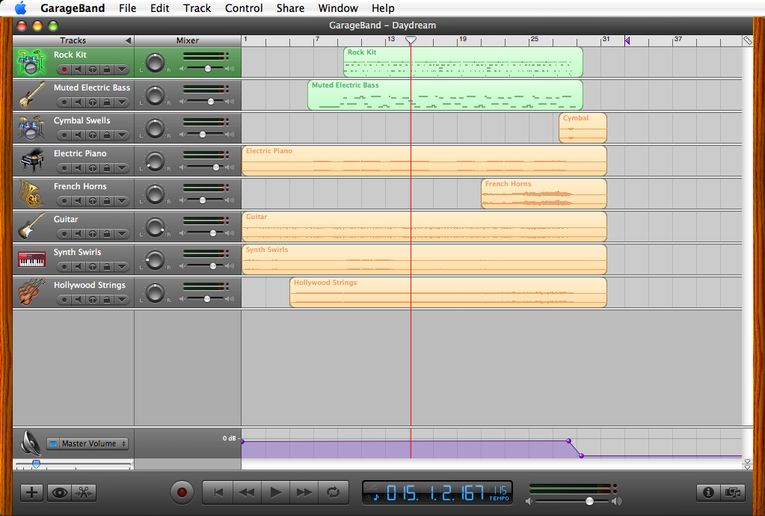Click the Rock Kit drum icon
This screenshot has width=765, height=516.
[x=31, y=62]
